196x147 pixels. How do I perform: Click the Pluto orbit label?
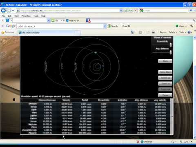click(x=62, y=66)
